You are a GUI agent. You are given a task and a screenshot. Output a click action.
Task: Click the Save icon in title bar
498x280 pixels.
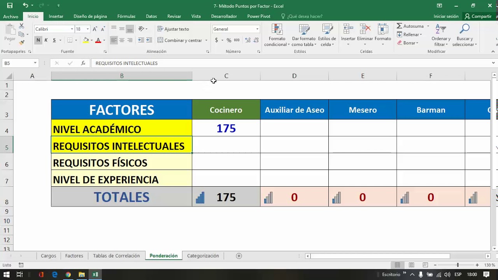click(10, 5)
